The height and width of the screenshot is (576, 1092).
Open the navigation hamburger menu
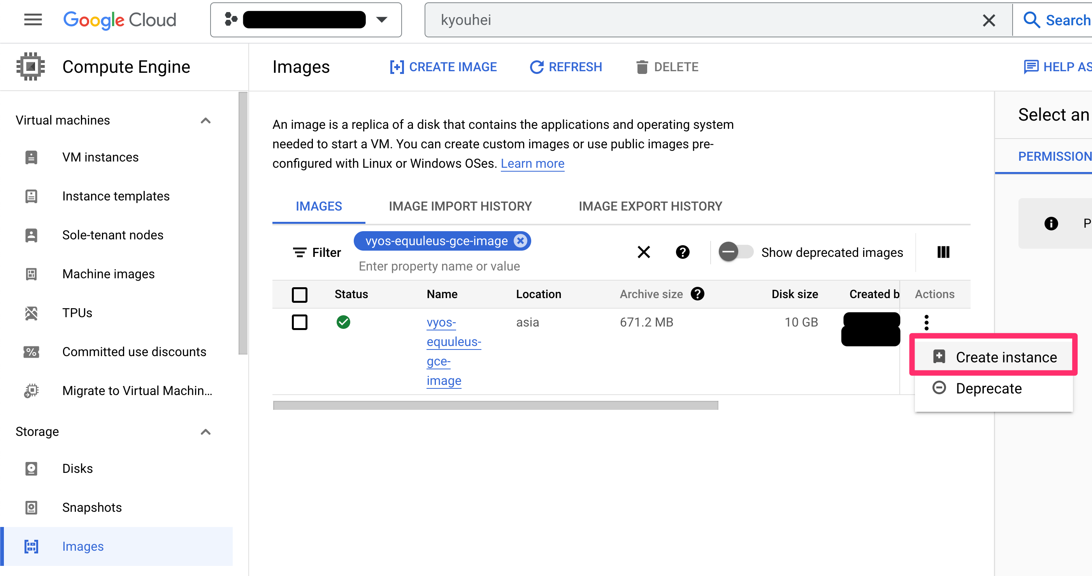33,20
